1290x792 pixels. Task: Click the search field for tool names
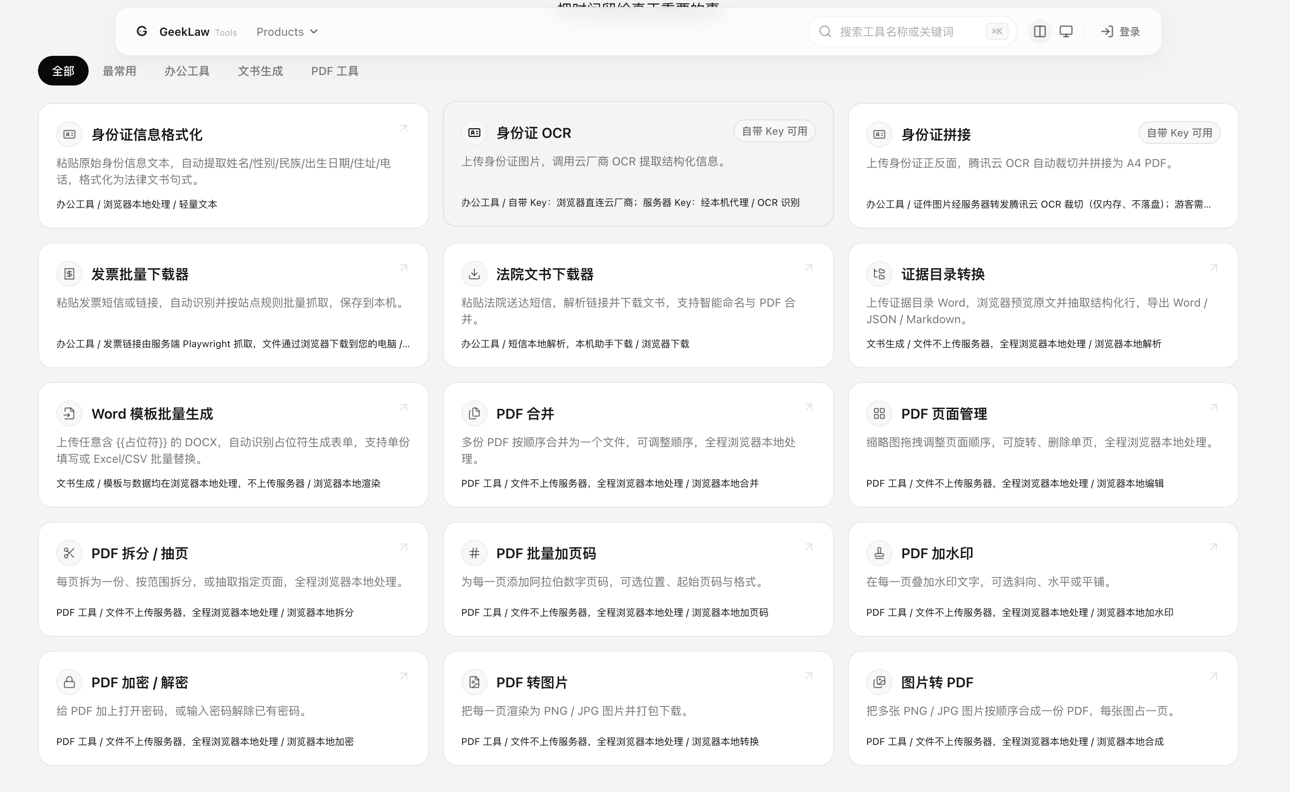[912, 32]
